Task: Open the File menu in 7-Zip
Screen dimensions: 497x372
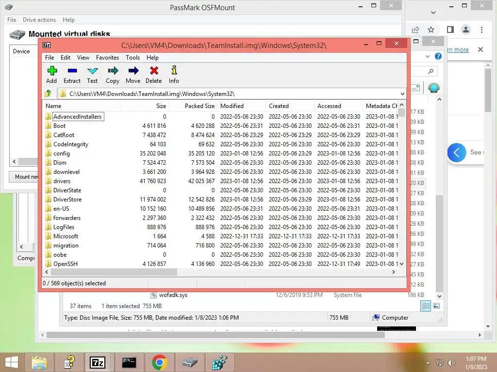Action: pos(50,58)
